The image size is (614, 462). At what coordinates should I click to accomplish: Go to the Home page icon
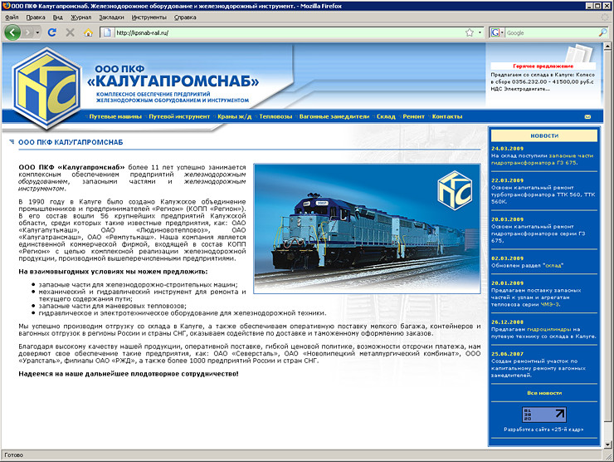tap(88, 32)
